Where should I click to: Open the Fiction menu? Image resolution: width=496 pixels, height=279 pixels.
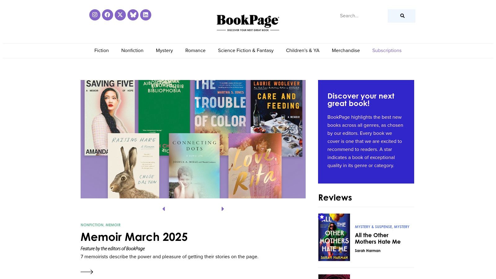pos(102,51)
